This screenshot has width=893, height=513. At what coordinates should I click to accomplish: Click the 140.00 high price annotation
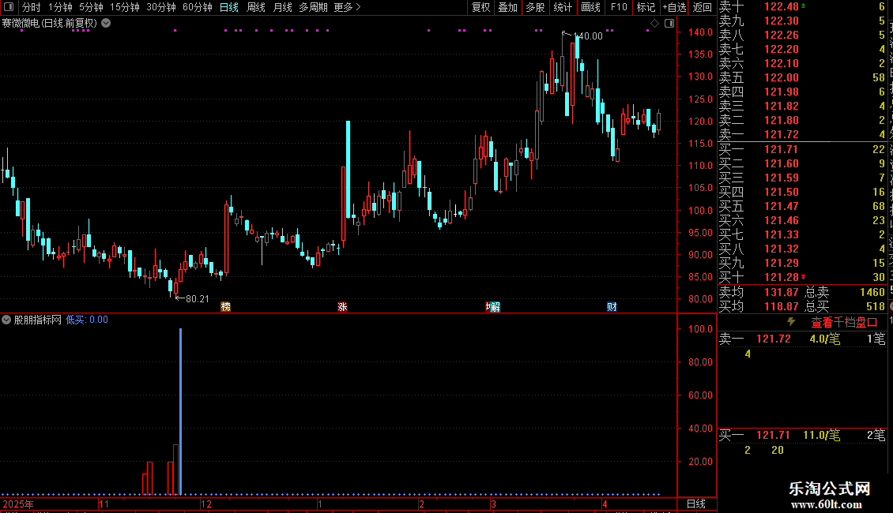tap(588, 36)
